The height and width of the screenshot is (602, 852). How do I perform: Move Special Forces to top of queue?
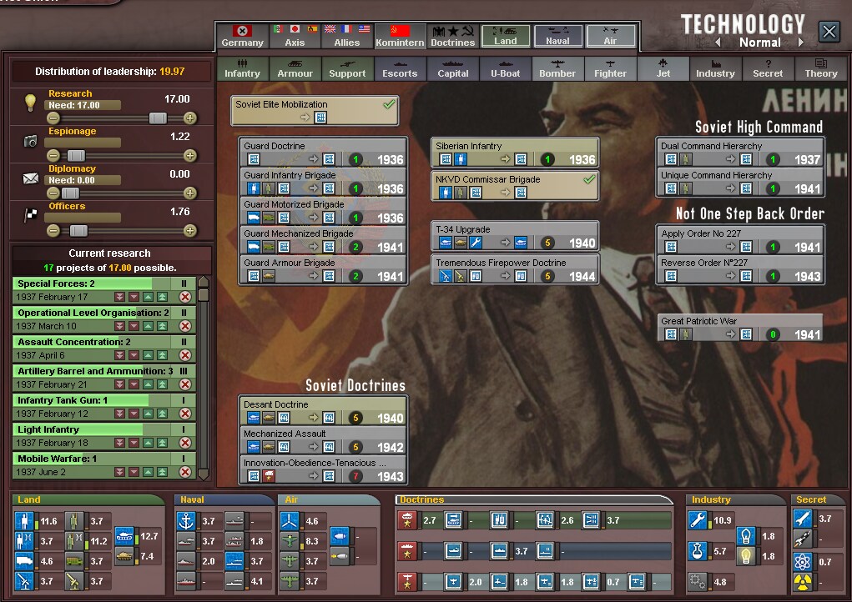[162, 297]
